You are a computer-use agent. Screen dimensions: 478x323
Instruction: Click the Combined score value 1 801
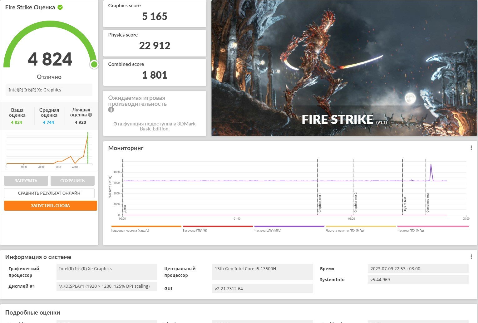[155, 75]
